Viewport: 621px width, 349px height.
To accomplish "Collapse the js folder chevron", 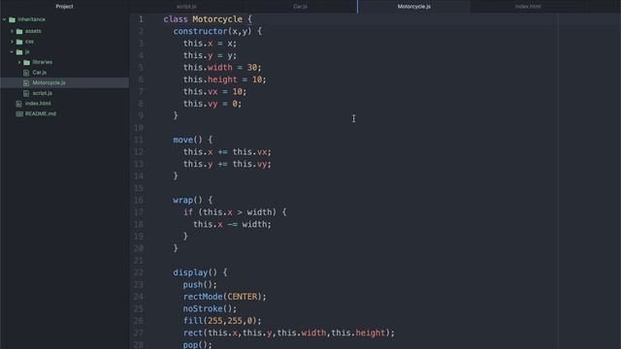I will [12, 51].
